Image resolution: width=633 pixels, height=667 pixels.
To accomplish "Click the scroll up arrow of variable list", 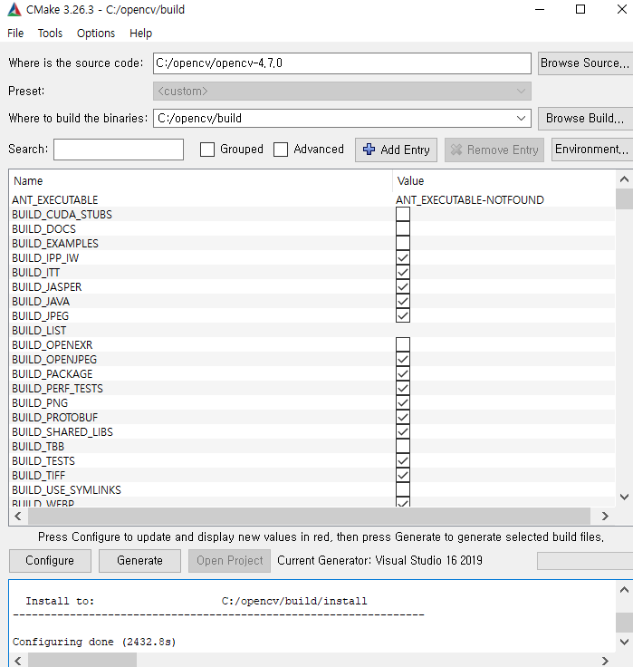I will 624,179.
